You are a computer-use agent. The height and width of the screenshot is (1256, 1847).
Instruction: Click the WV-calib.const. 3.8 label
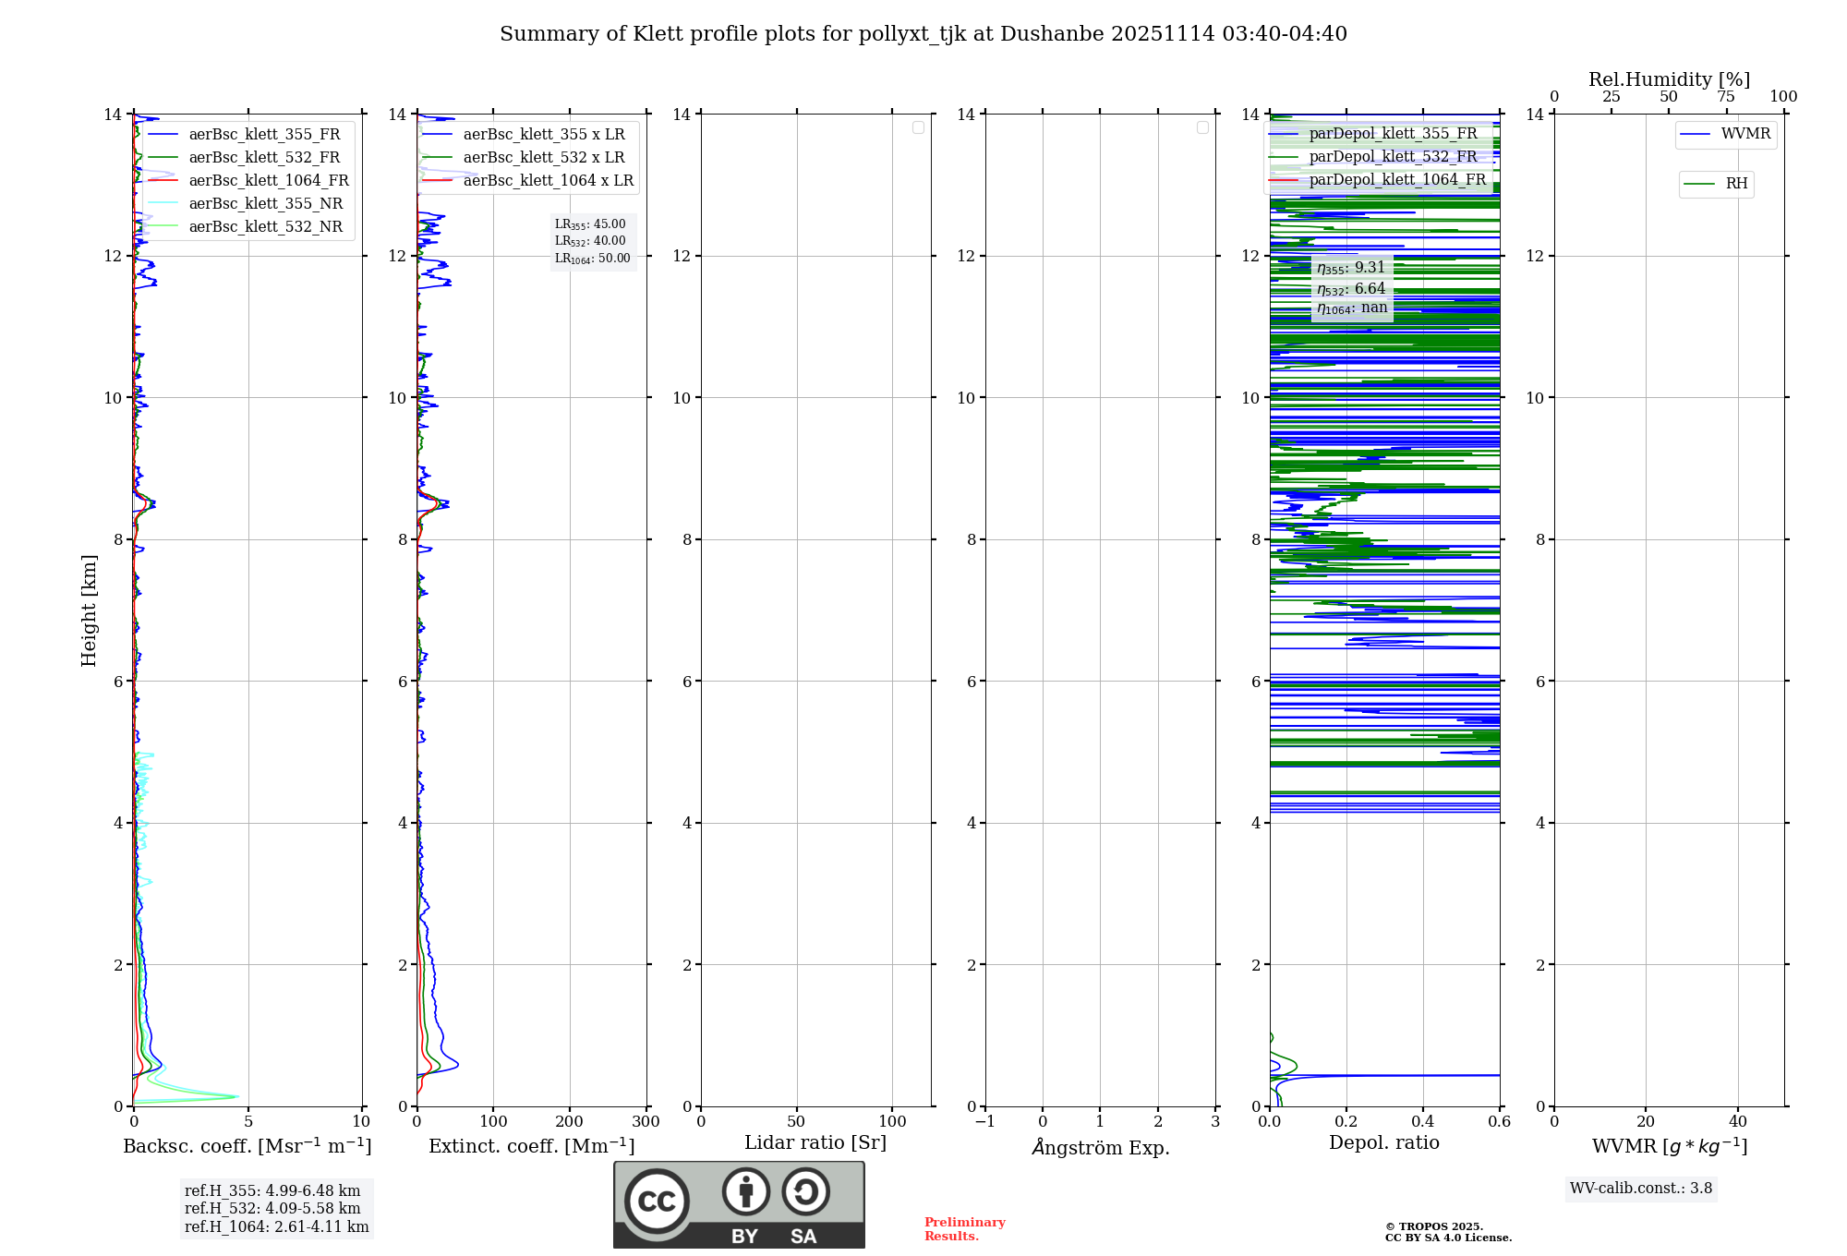tap(1640, 1189)
